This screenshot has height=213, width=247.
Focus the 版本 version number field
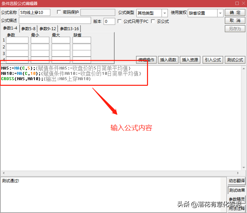pos(109,21)
